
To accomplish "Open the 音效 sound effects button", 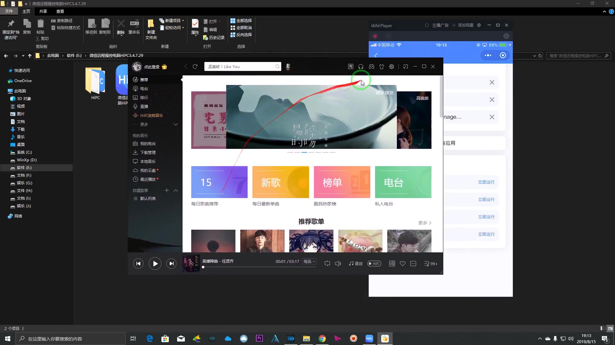I will (356, 264).
